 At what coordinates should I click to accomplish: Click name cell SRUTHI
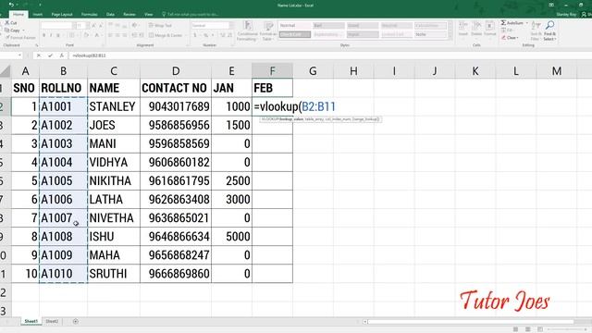[x=114, y=274]
